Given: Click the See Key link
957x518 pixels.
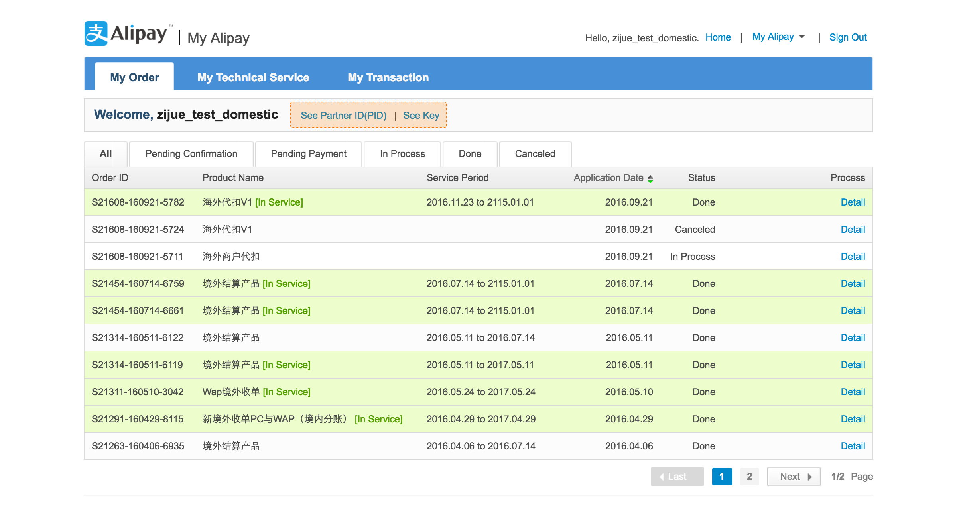Looking at the screenshot, I should pos(421,115).
